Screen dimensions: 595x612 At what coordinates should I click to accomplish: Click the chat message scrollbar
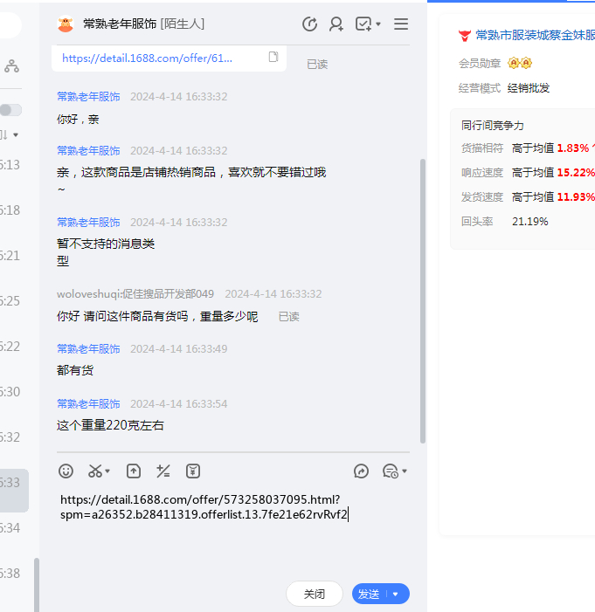[422, 301]
